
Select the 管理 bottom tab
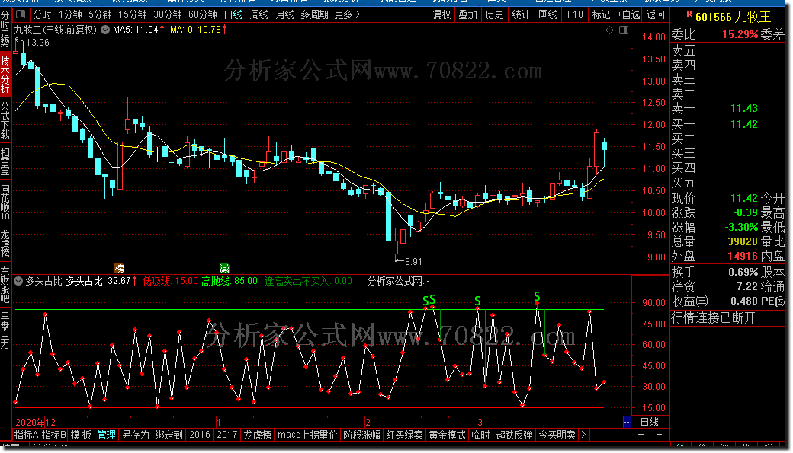106,434
